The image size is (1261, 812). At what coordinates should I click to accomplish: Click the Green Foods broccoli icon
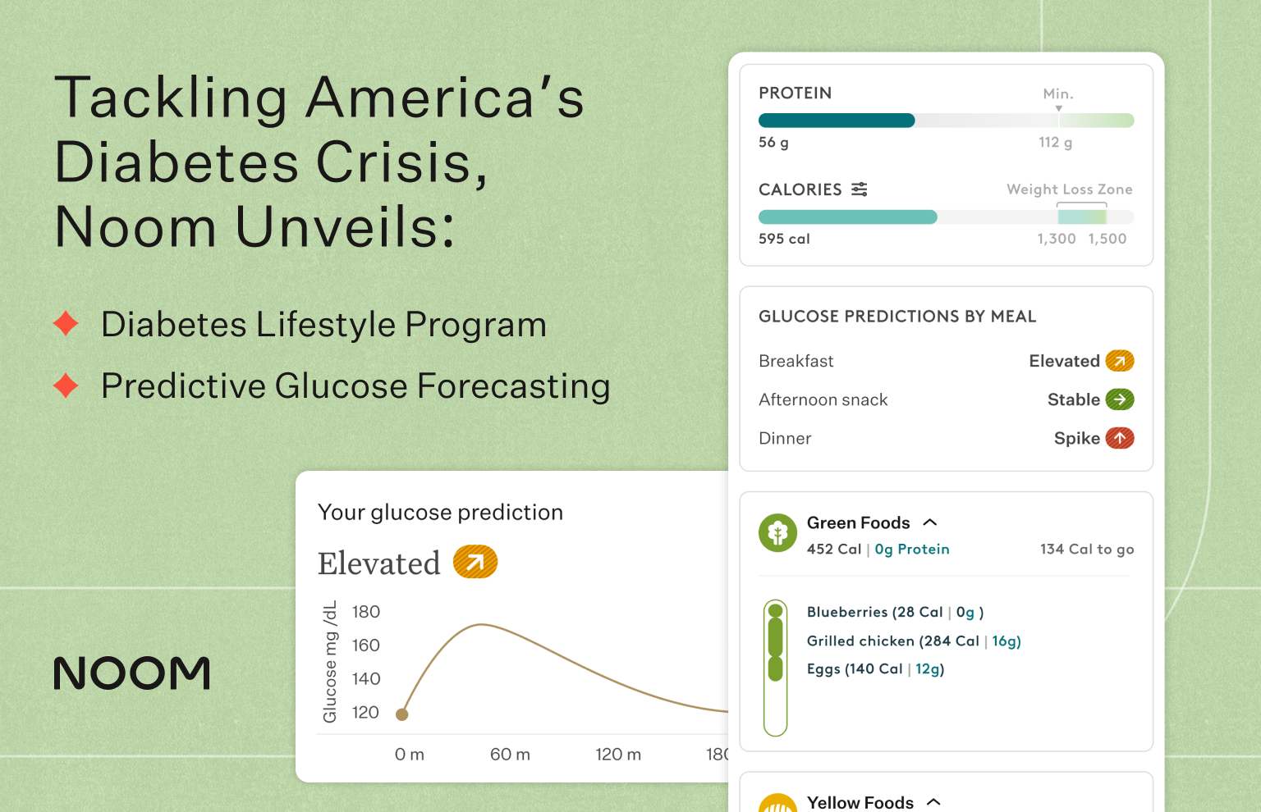777,532
